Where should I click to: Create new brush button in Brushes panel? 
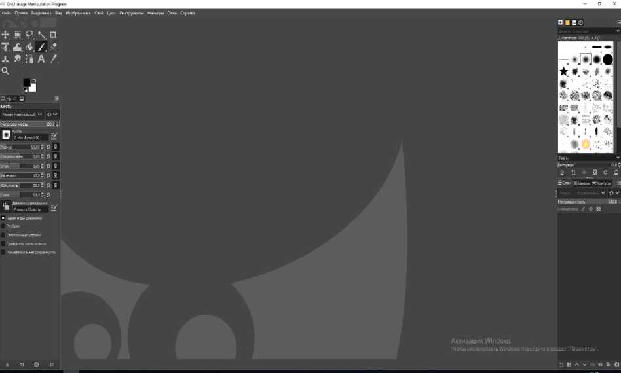pyautogui.click(x=573, y=173)
